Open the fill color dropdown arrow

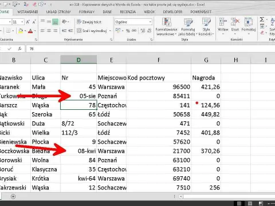tap(25, 31)
